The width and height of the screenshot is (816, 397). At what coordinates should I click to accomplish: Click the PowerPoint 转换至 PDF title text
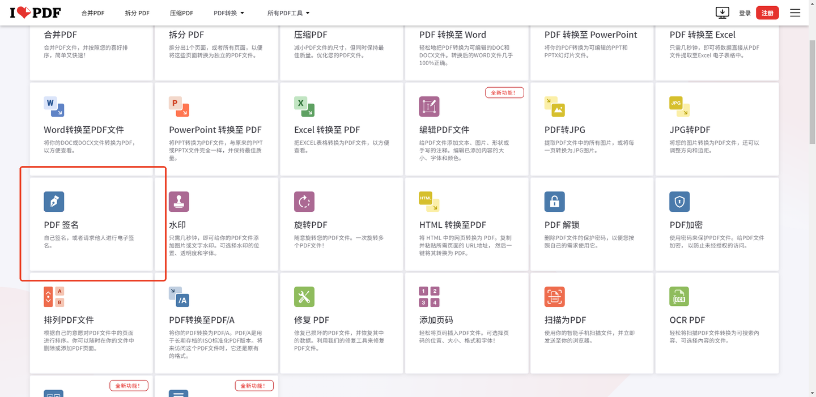tap(215, 130)
